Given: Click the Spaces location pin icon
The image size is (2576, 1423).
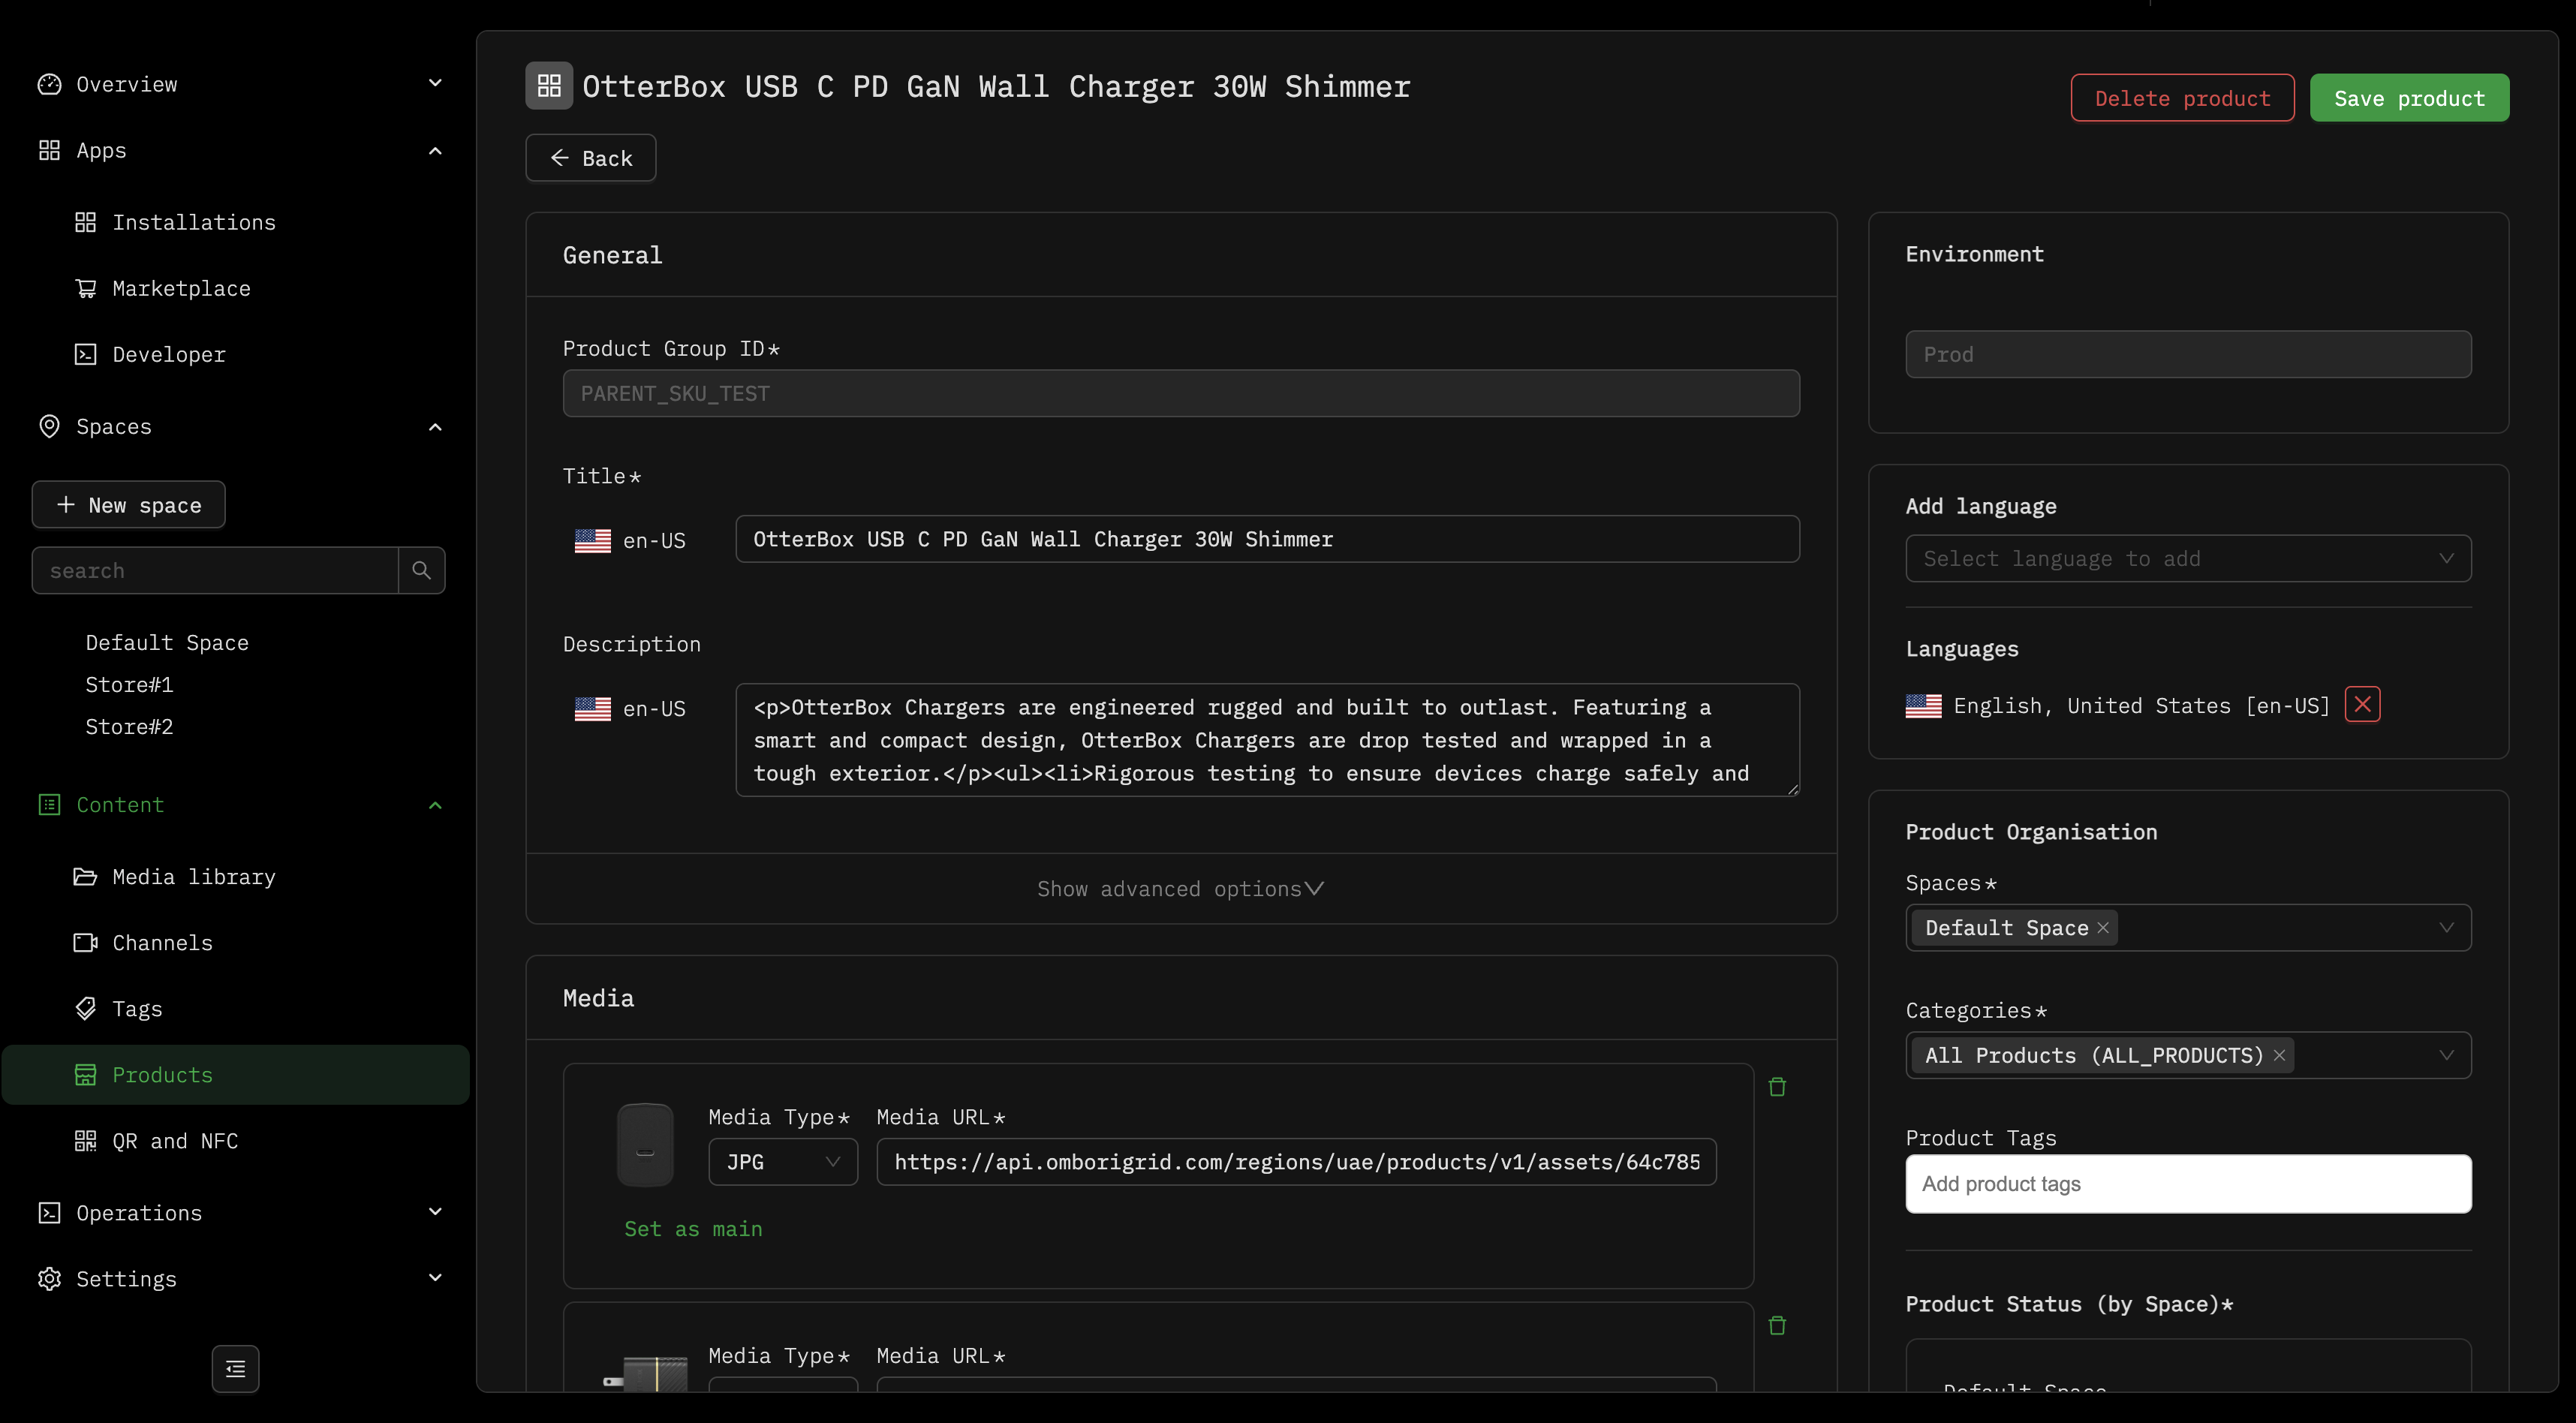Looking at the screenshot, I should coord(49,426).
